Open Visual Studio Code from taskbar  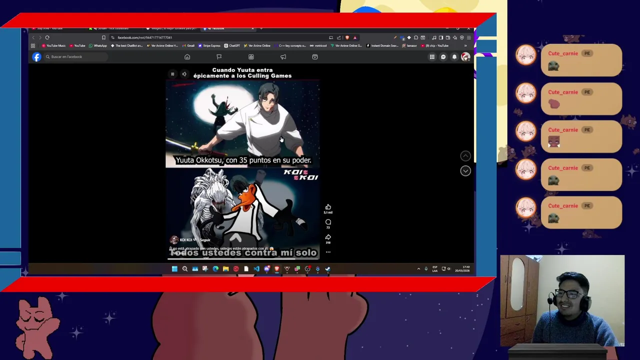click(256, 269)
